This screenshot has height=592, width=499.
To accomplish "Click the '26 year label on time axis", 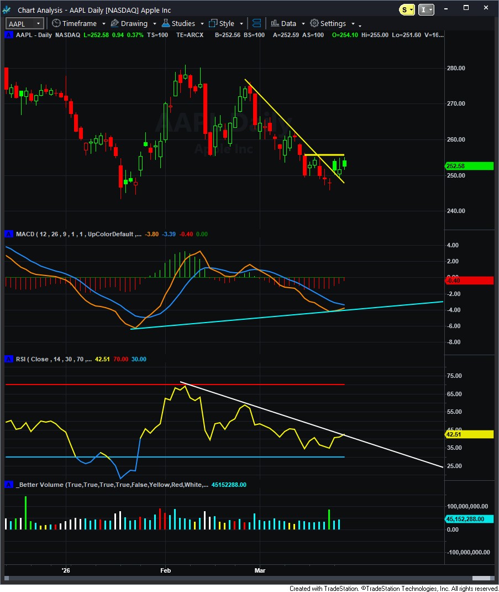I will [x=66, y=570].
